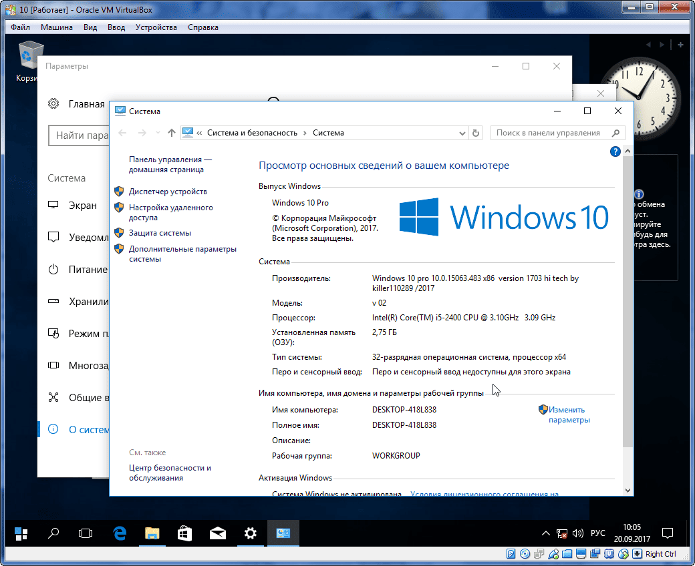Open taskbar search magnifier
This screenshot has width=695, height=566.
pos(53,534)
